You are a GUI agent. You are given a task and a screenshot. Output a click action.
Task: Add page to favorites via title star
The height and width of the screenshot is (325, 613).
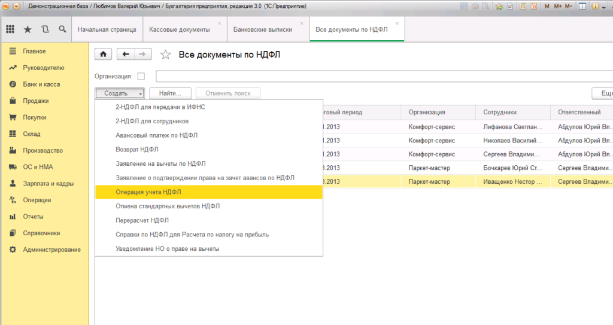click(166, 55)
